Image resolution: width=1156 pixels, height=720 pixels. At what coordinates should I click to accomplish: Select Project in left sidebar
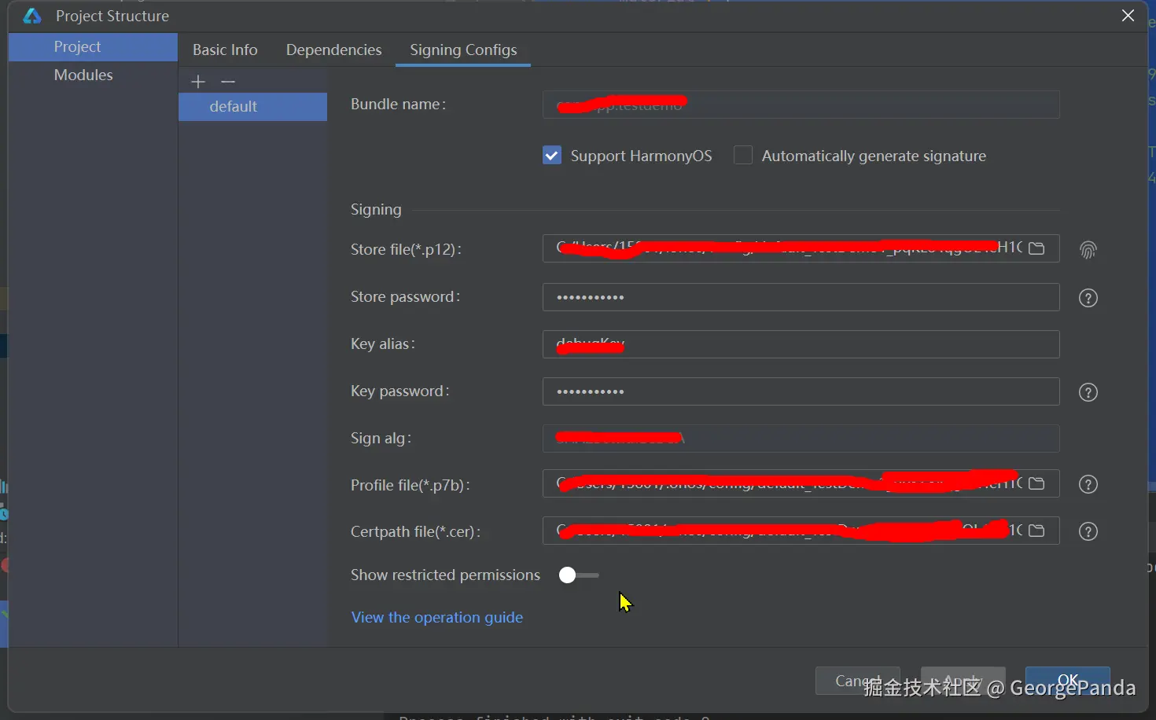(93, 46)
